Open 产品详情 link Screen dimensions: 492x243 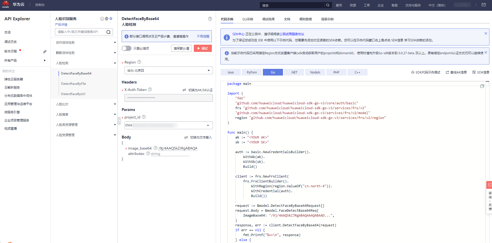(61, 25)
